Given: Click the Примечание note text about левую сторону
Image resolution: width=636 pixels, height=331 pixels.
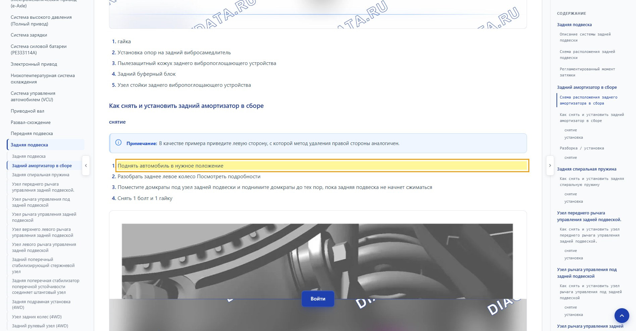Looking at the screenshot, I should 279,143.
